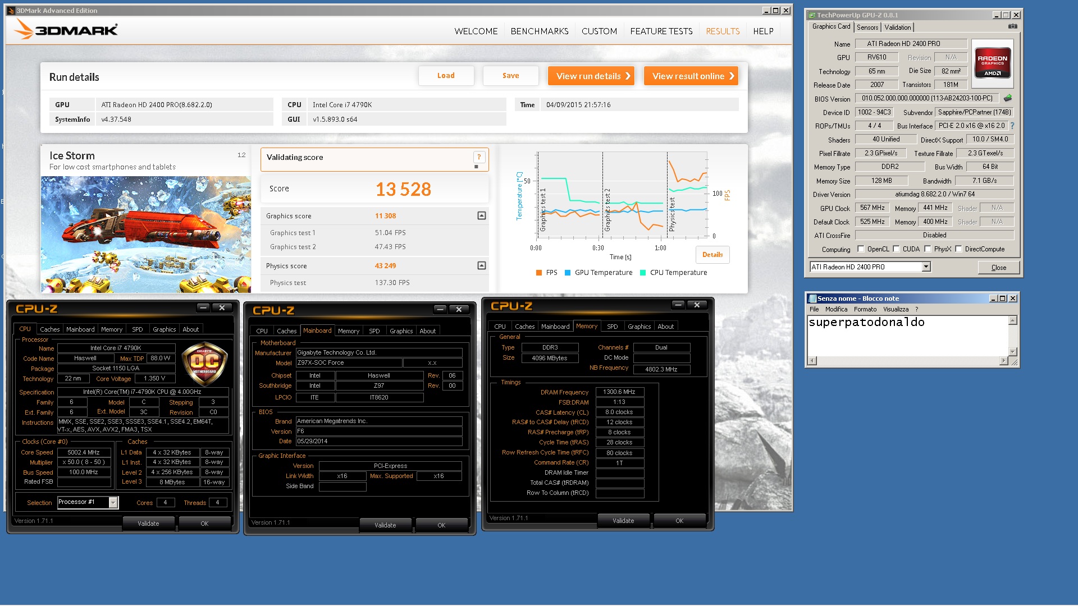Open the About tab in first CPU-Z
The height and width of the screenshot is (606, 1078).
(x=190, y=329)
